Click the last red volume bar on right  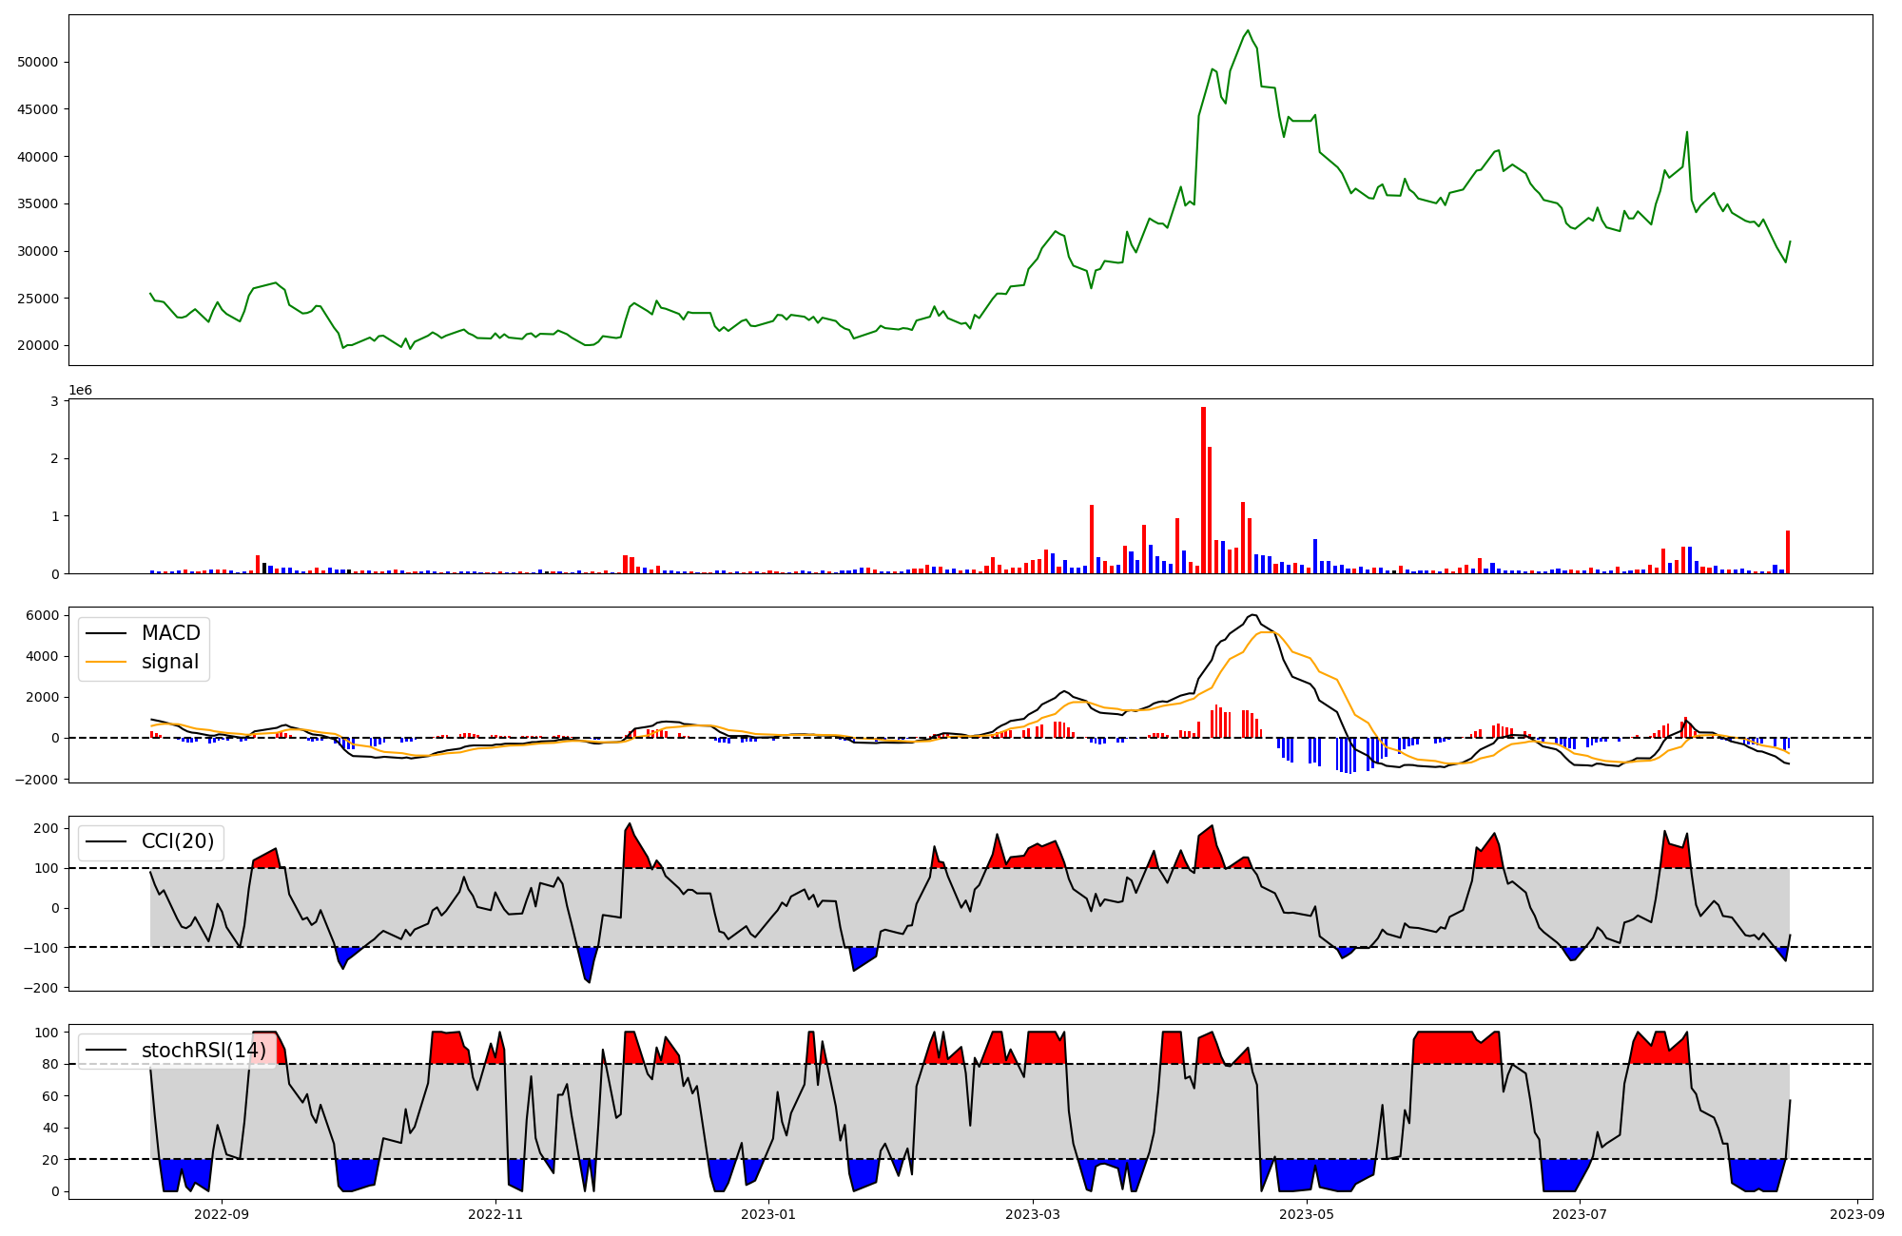(x=1788, y=551)
